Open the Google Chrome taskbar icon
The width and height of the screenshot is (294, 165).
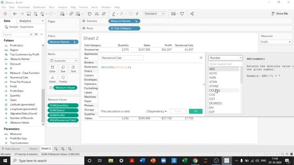[x=195, y=160]
